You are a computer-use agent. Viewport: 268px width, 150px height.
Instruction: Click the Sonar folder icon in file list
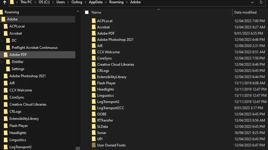pyautogui.click(x=94, y=133)
